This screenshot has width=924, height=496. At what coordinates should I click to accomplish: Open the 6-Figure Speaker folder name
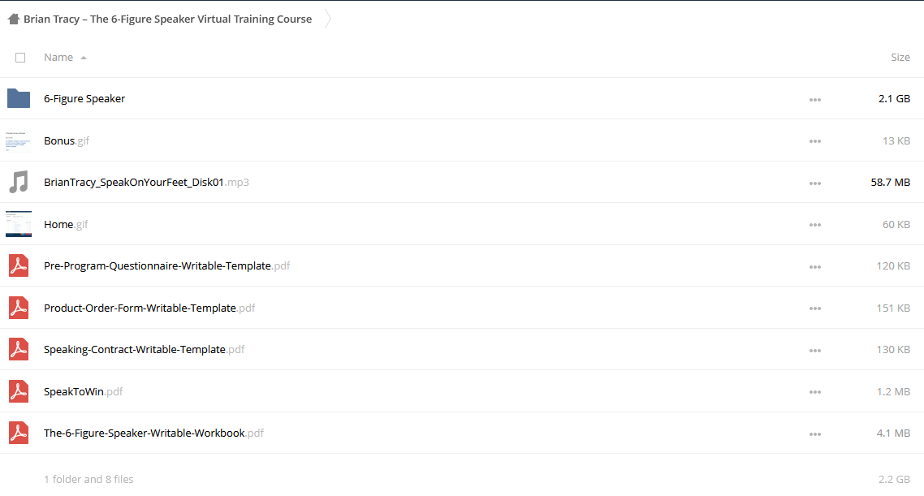pyautogui.click(x=84, y=98)
